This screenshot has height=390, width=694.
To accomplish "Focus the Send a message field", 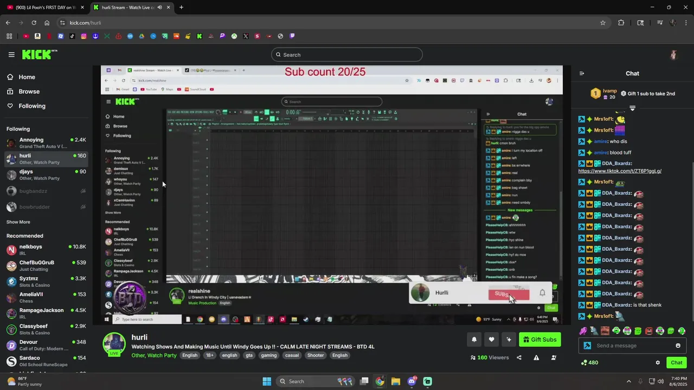I will (633, 346).
